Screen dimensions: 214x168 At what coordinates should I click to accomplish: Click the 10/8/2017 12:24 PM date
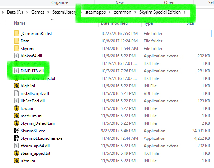pos(119,41)
